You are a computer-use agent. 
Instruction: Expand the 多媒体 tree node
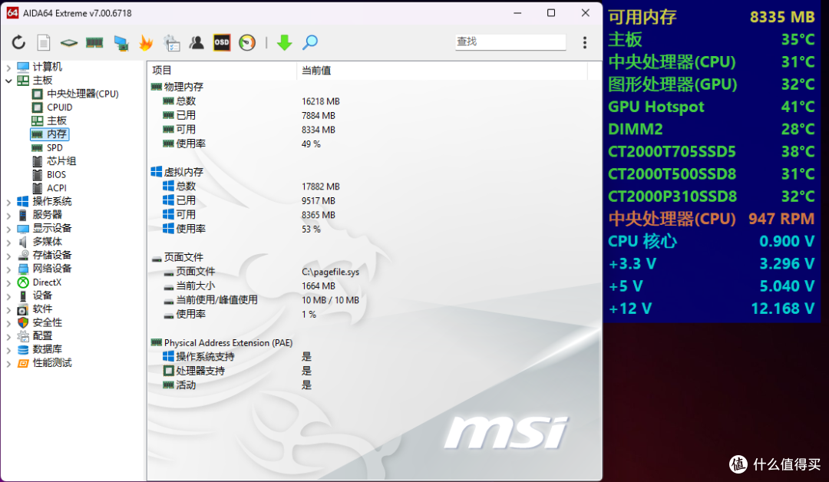pos(8,242)
